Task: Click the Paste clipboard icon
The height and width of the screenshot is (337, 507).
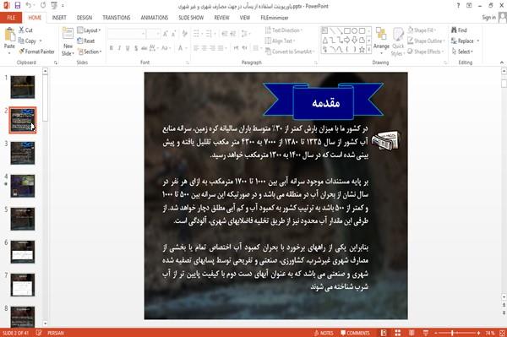Action: point(9,35)
